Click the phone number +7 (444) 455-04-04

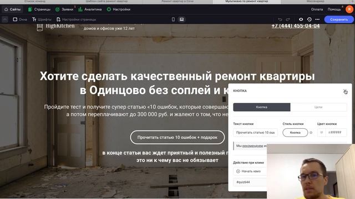[x=296, y=26]
